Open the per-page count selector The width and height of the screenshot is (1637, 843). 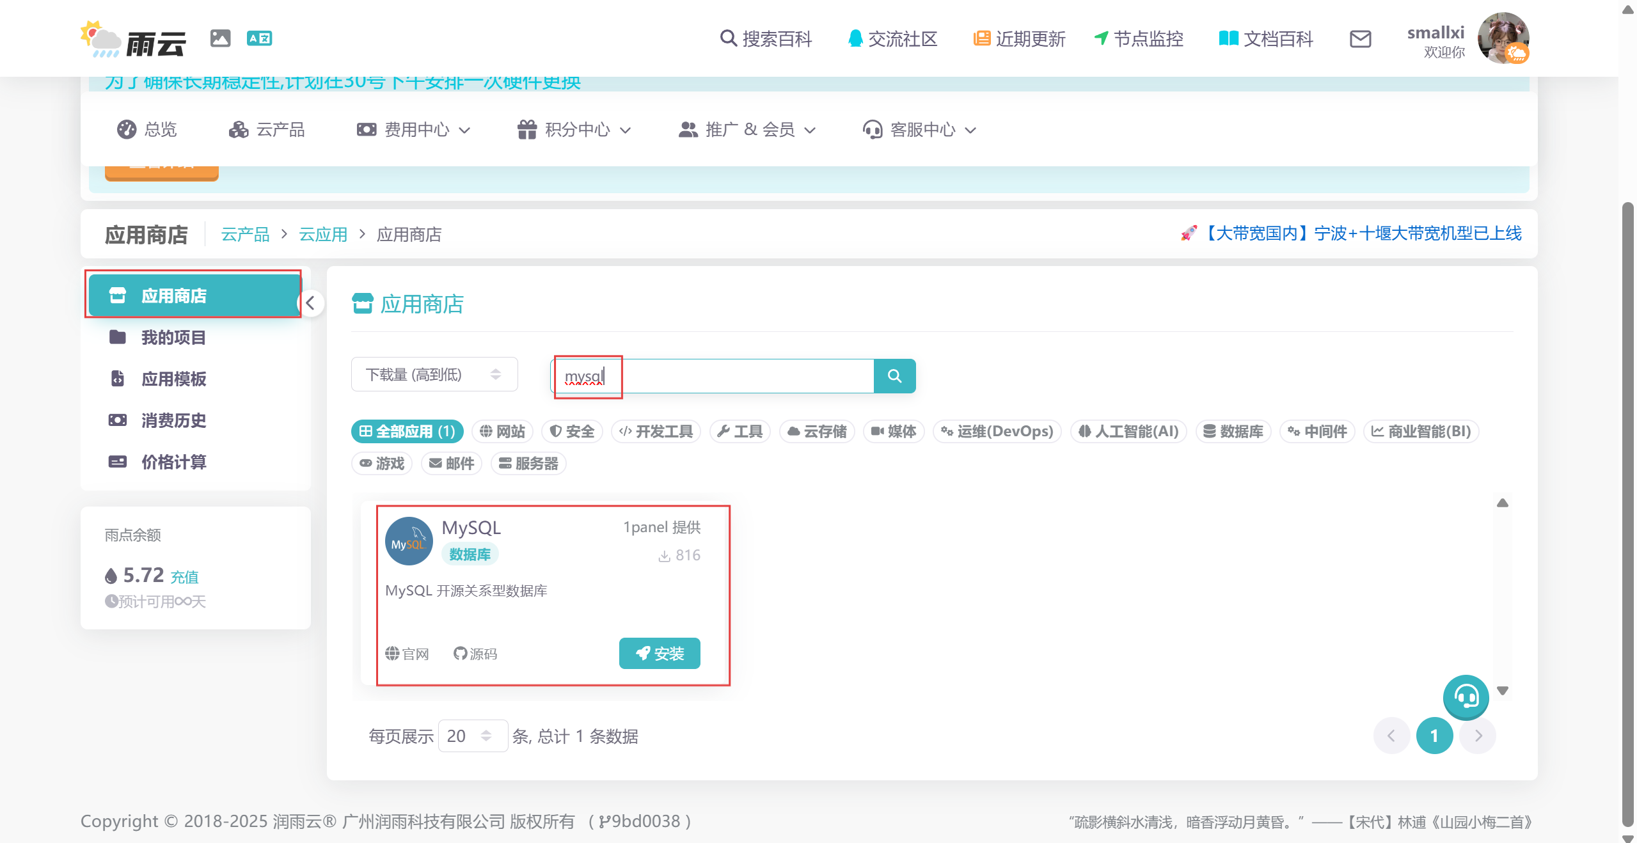point(472,736)
